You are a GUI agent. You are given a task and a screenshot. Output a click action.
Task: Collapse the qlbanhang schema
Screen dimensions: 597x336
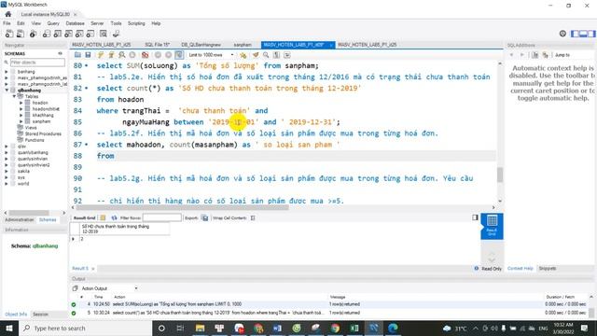click(7, 91)
